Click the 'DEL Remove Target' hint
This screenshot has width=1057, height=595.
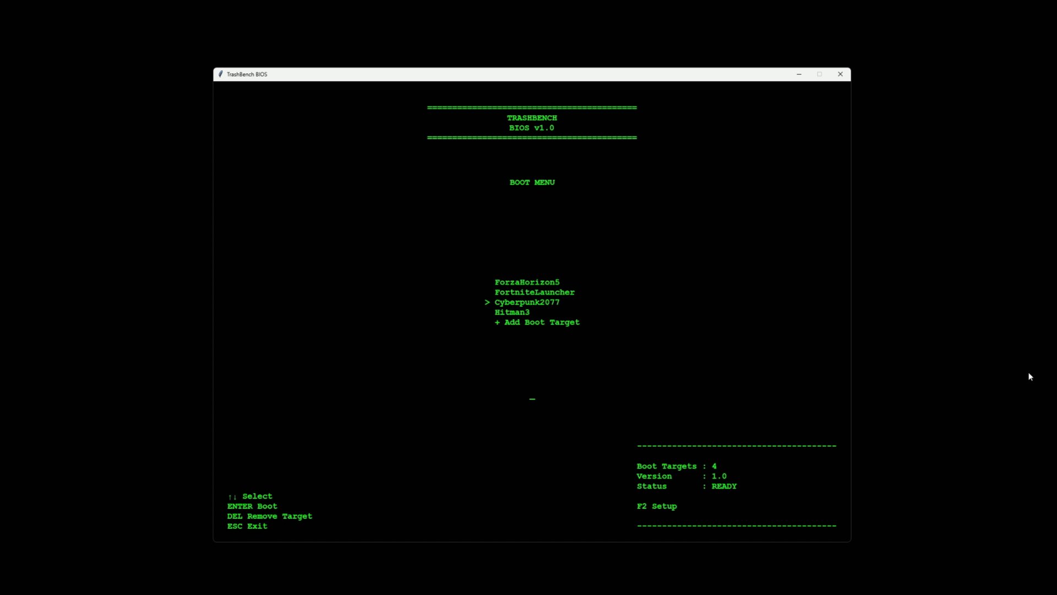click(270, 516)
